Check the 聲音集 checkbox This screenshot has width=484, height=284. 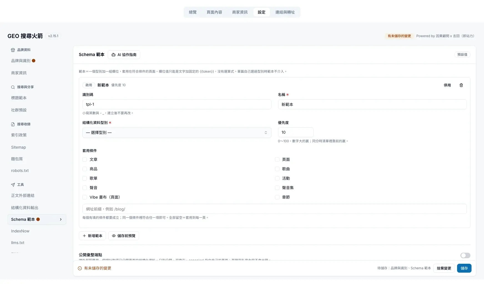coord(277,188)
